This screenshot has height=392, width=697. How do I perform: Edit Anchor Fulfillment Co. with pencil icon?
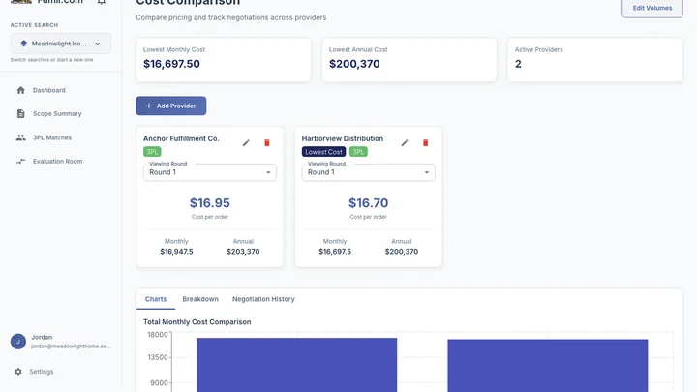[x=246, y=143]
